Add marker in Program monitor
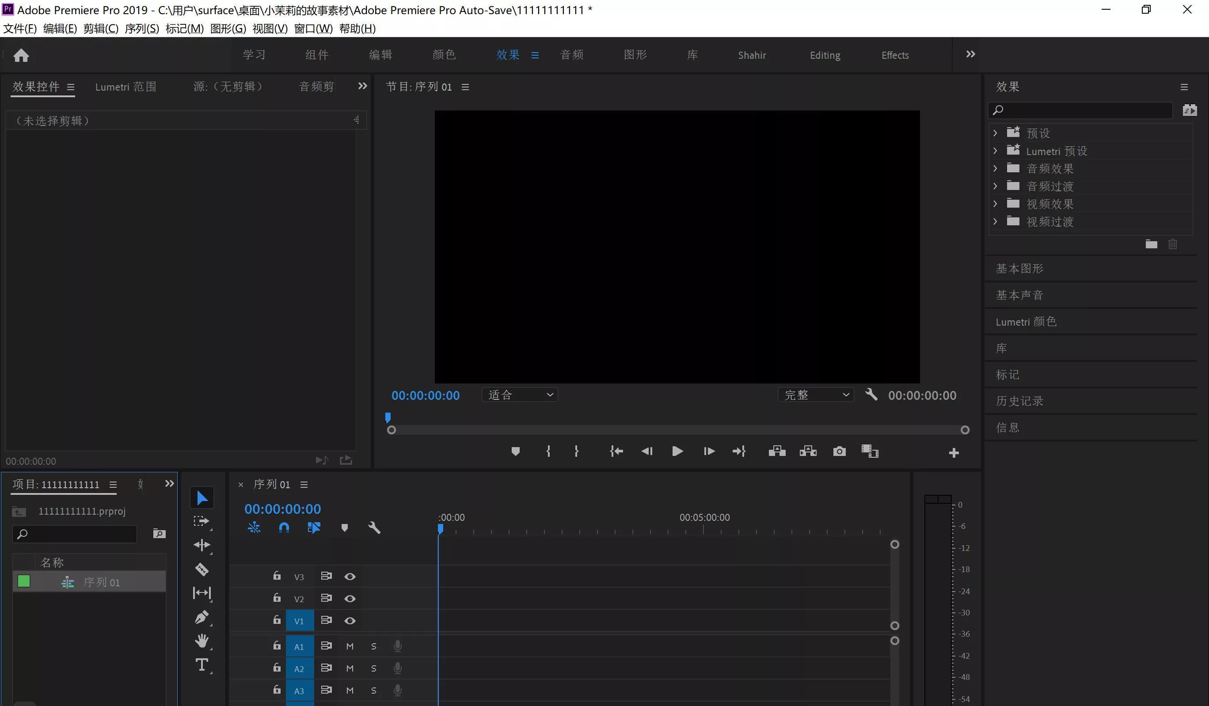1209x706 pixels. [x=515, y=452]
